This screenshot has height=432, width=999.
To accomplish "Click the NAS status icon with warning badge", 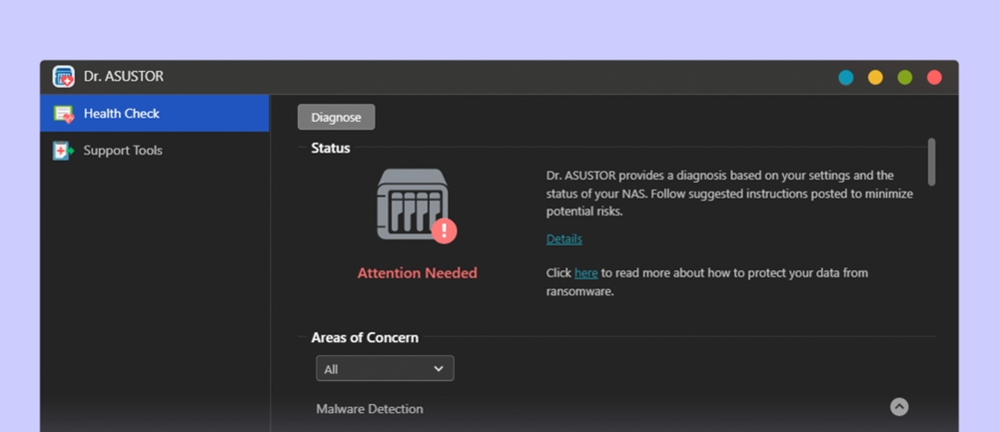I will coord(417,206).
